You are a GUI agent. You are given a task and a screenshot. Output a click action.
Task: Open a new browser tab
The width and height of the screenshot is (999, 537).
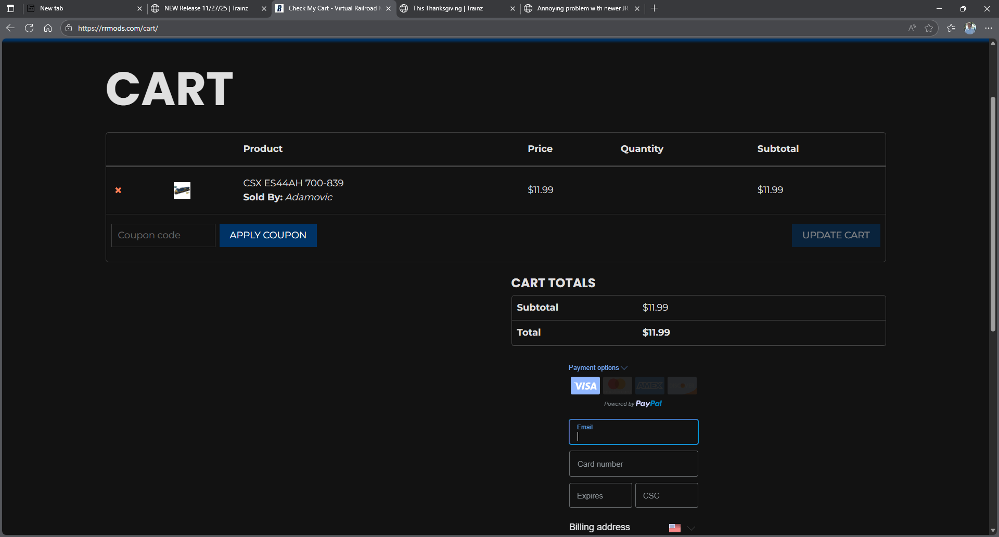[x=655, y=8]
